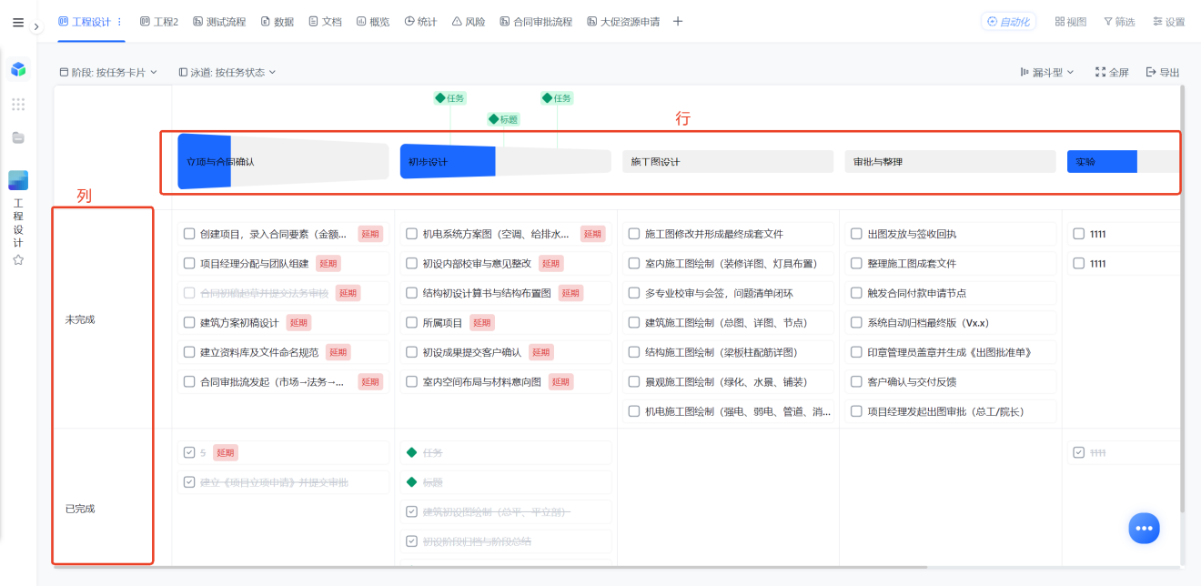Switch to the 文档 tab

point(325,21)
